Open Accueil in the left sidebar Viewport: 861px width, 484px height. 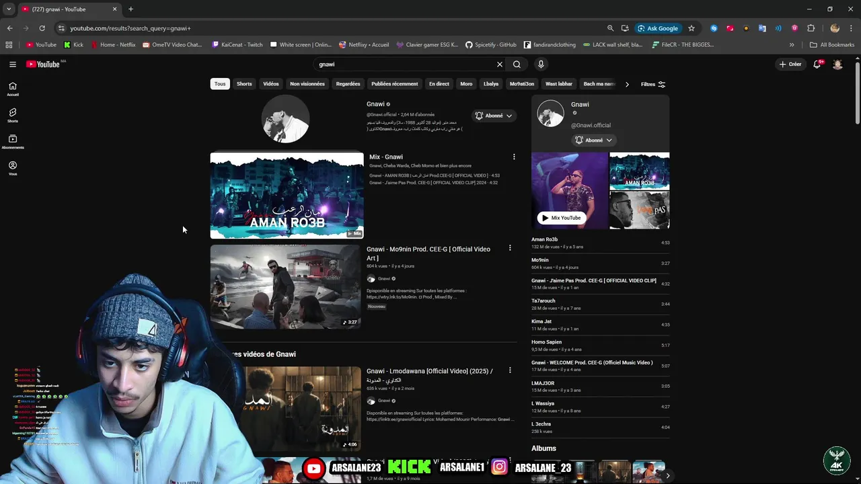(x=13, y=89)
